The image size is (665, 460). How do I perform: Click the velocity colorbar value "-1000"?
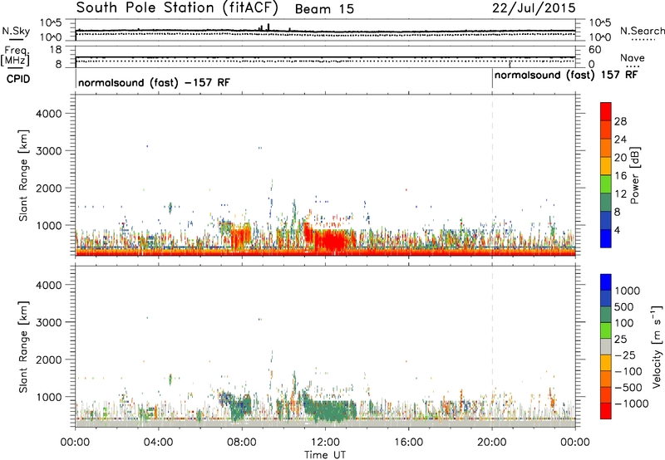point(631,404)
